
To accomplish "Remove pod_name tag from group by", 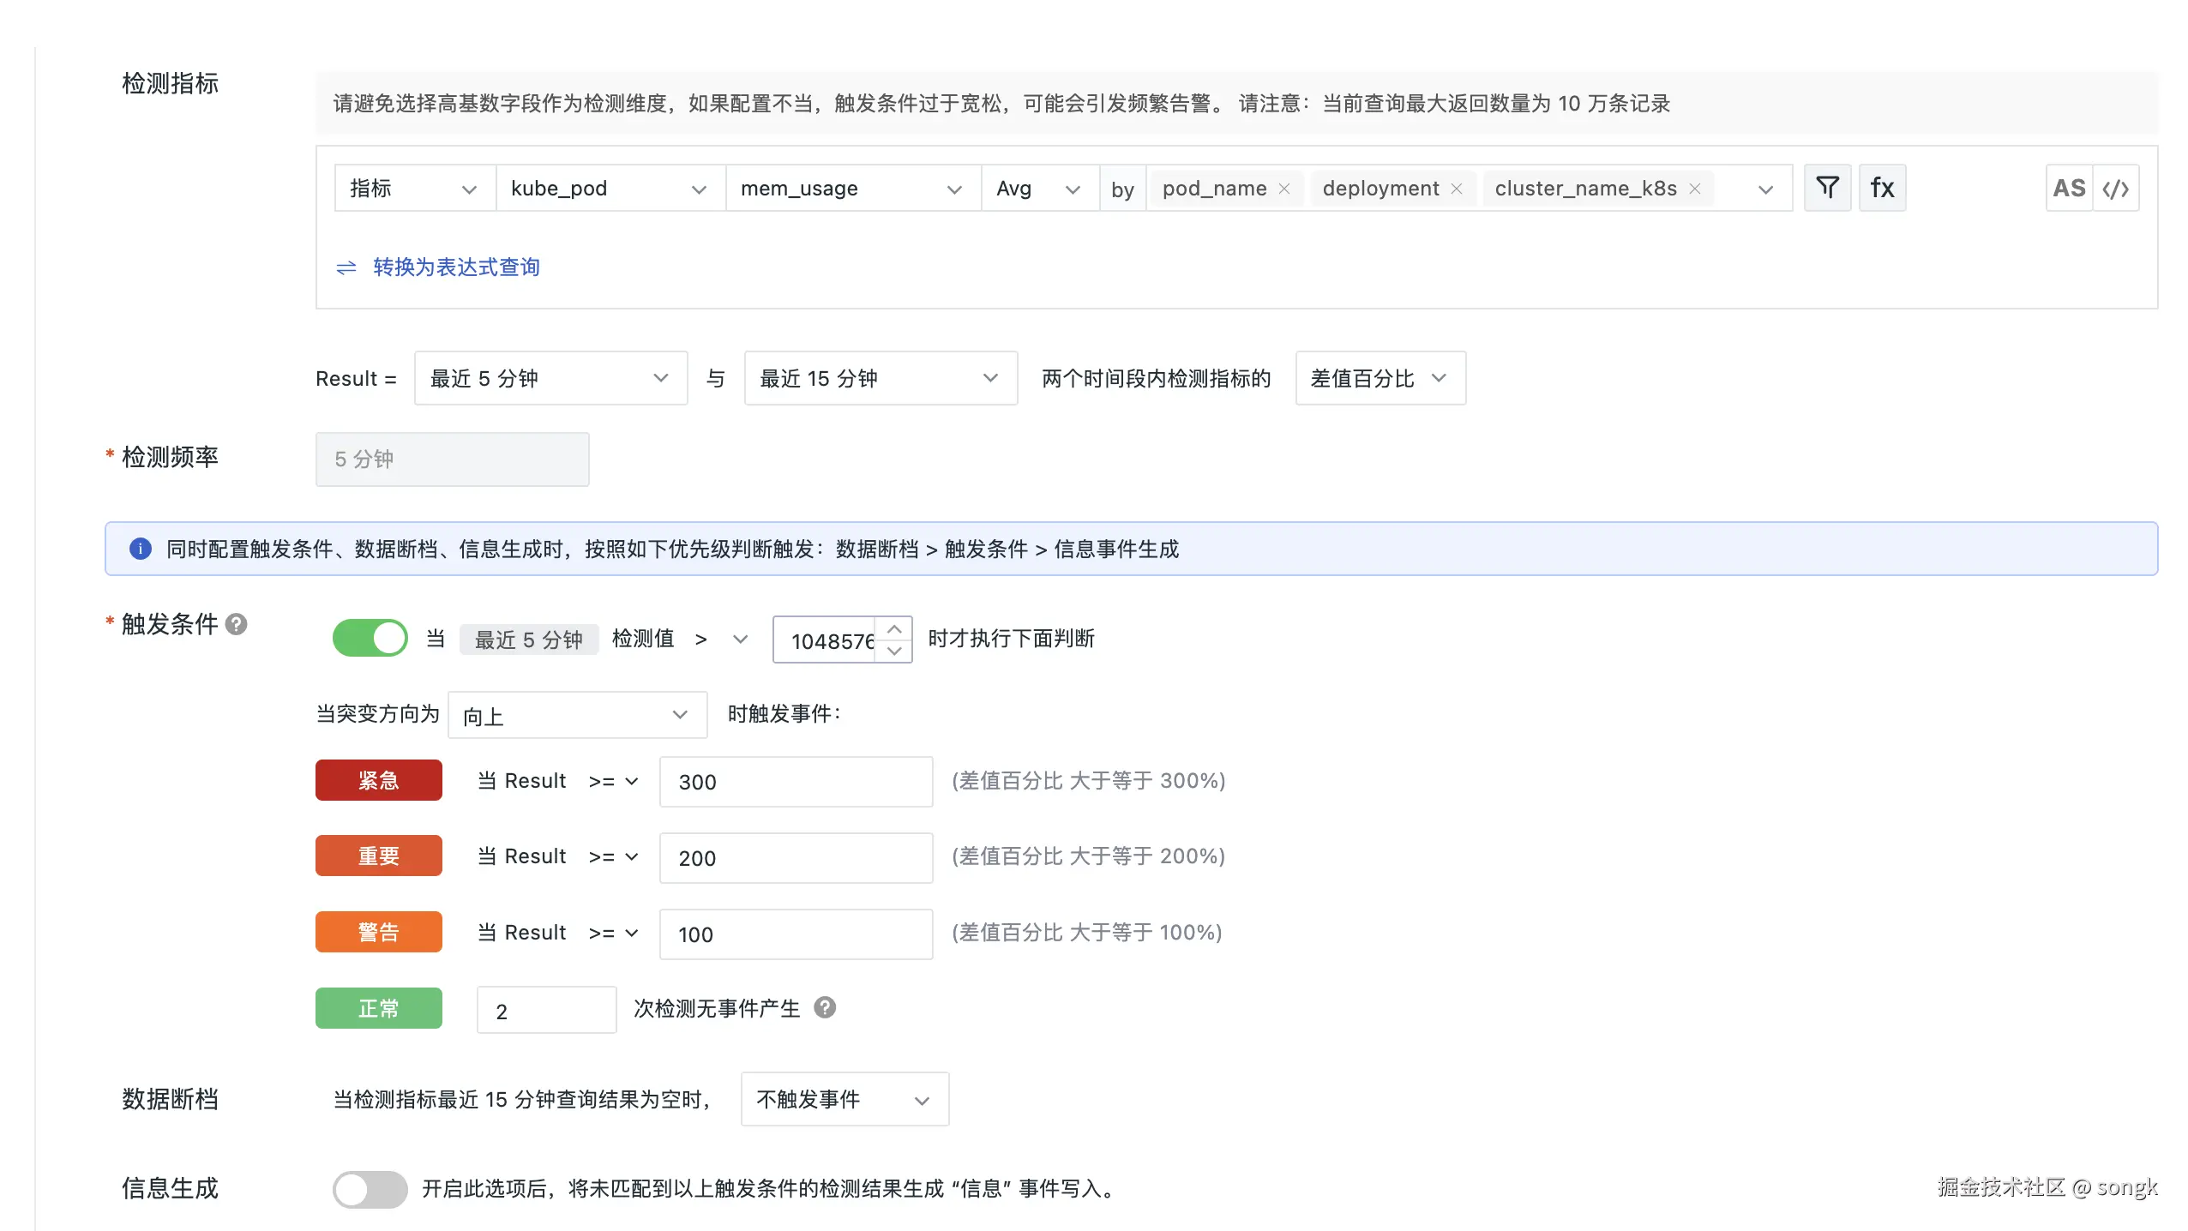I will tap(1283, 189).
